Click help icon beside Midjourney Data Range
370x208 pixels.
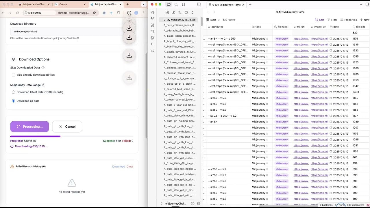[44, 85]
